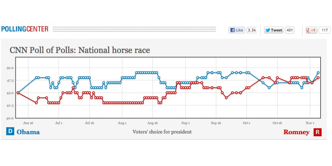Click the 50.0 y-axis label
Viewport: 332px width, 166px height.
pos(10,68)
